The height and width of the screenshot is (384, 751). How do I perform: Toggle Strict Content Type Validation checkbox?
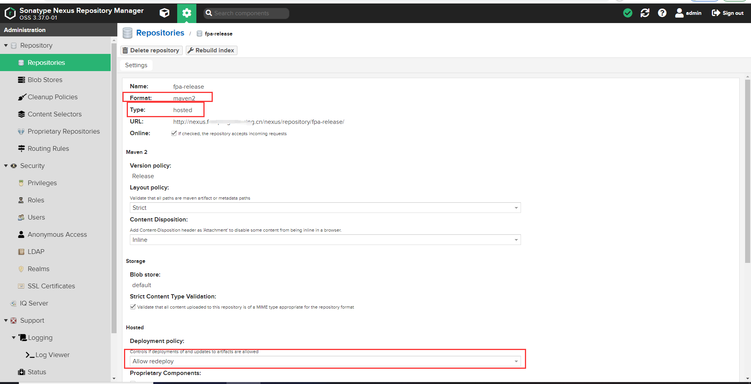(x=133, y=307)
